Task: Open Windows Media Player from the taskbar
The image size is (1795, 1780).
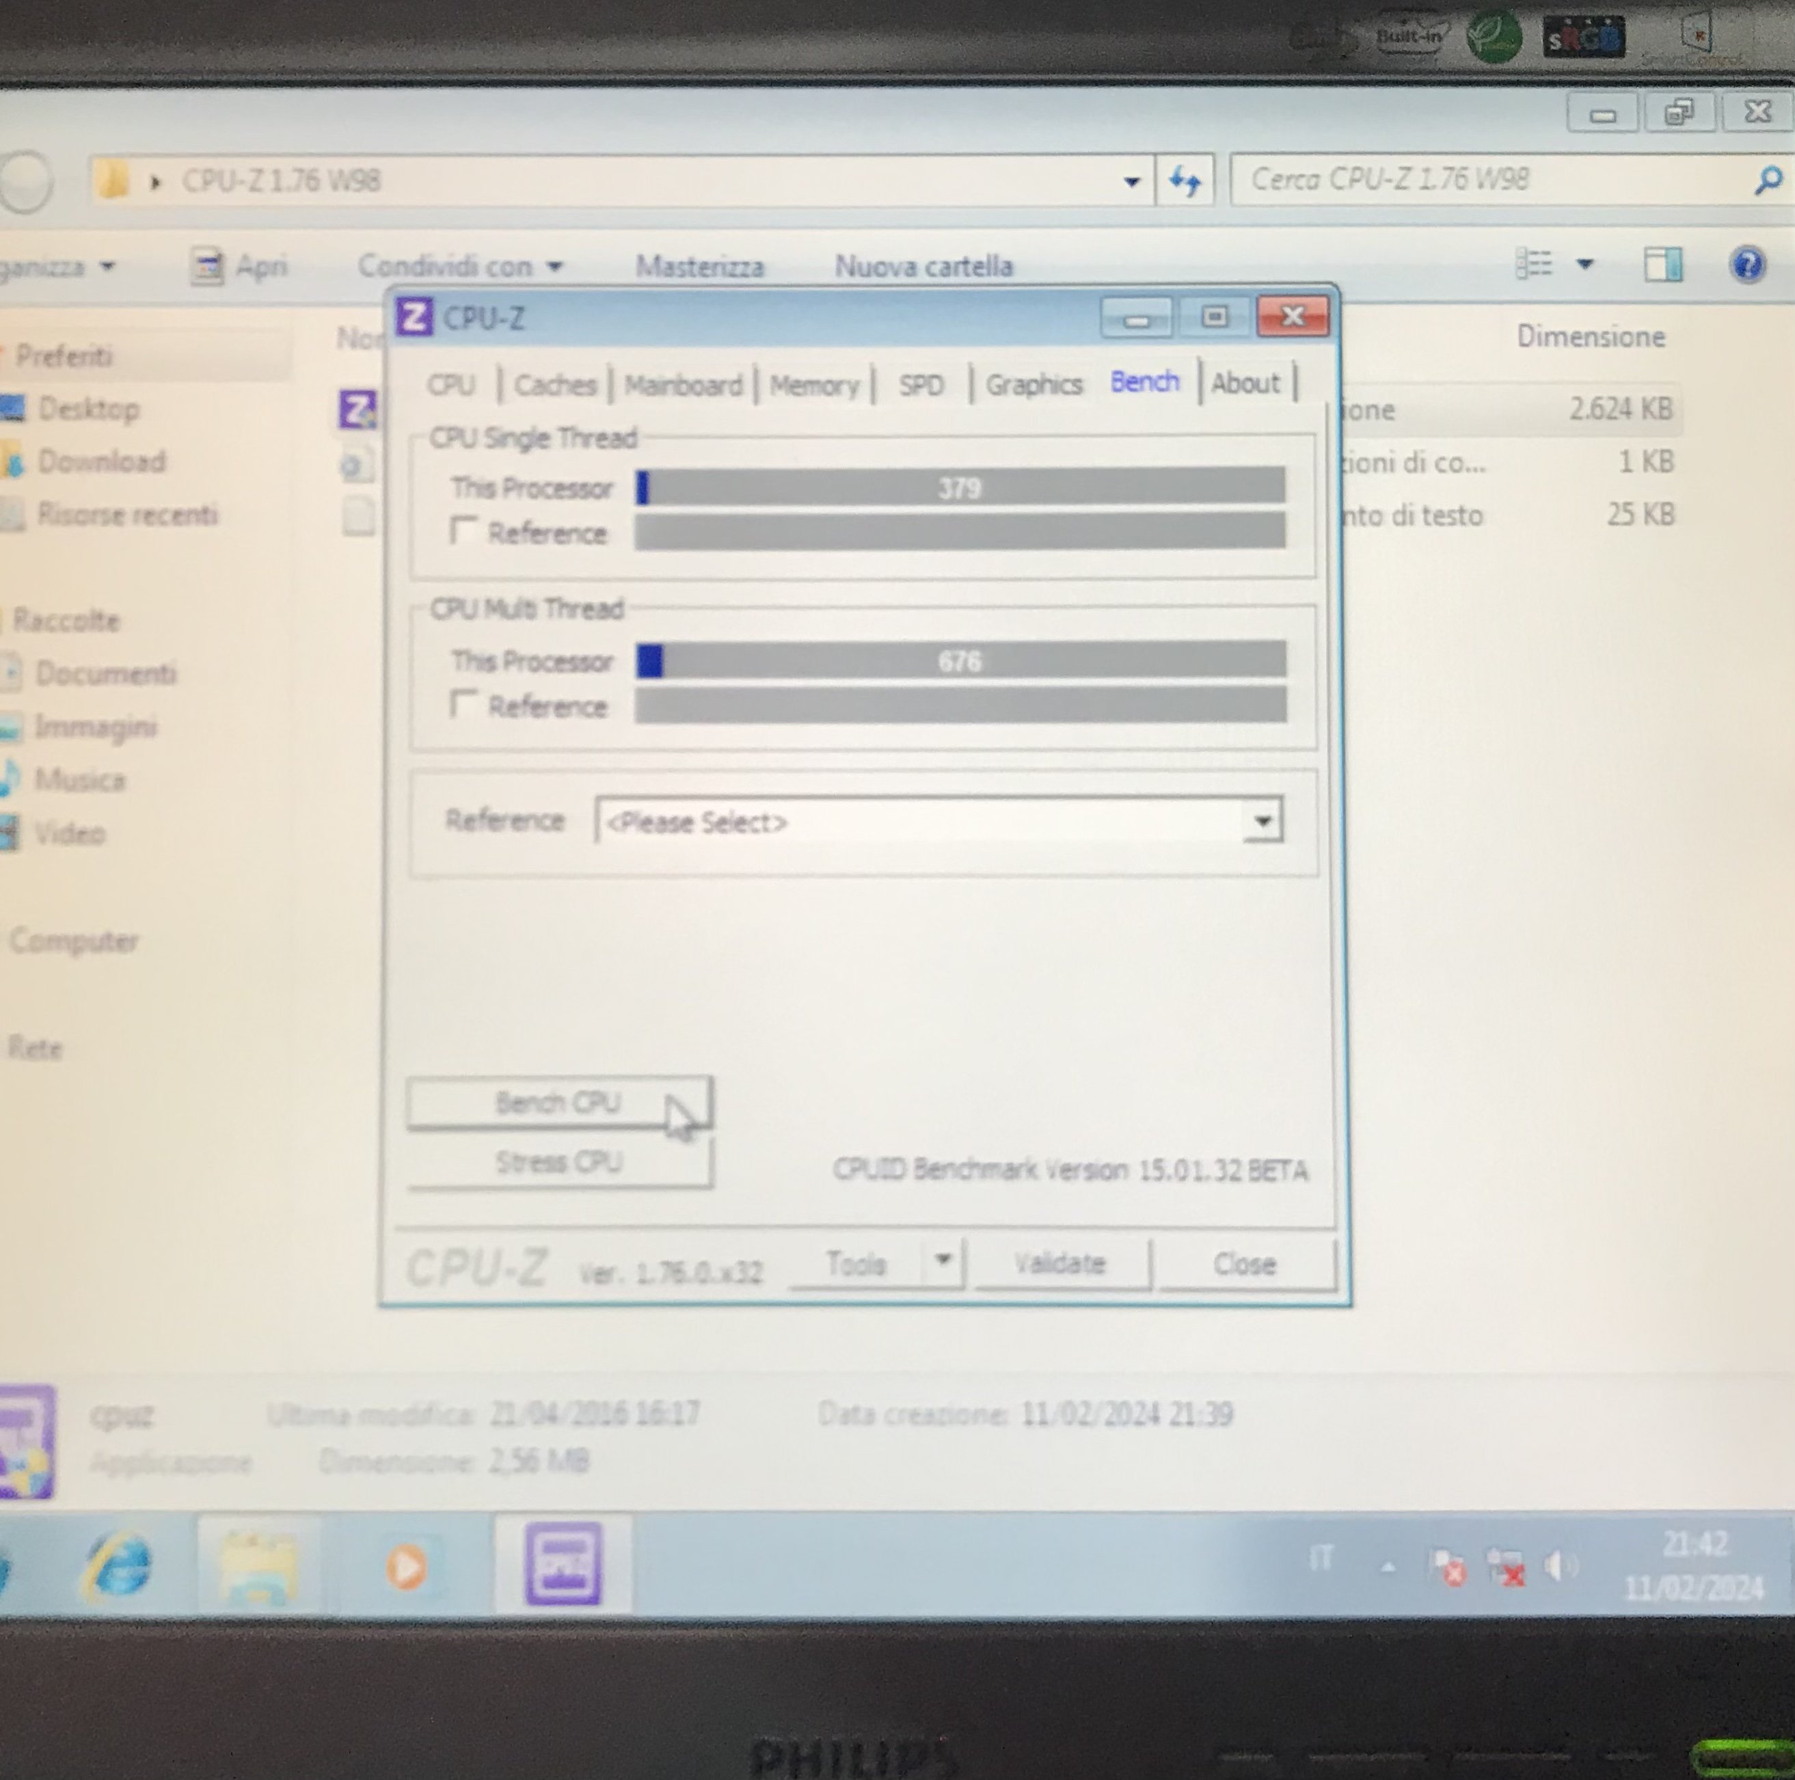Action: 406,1567
